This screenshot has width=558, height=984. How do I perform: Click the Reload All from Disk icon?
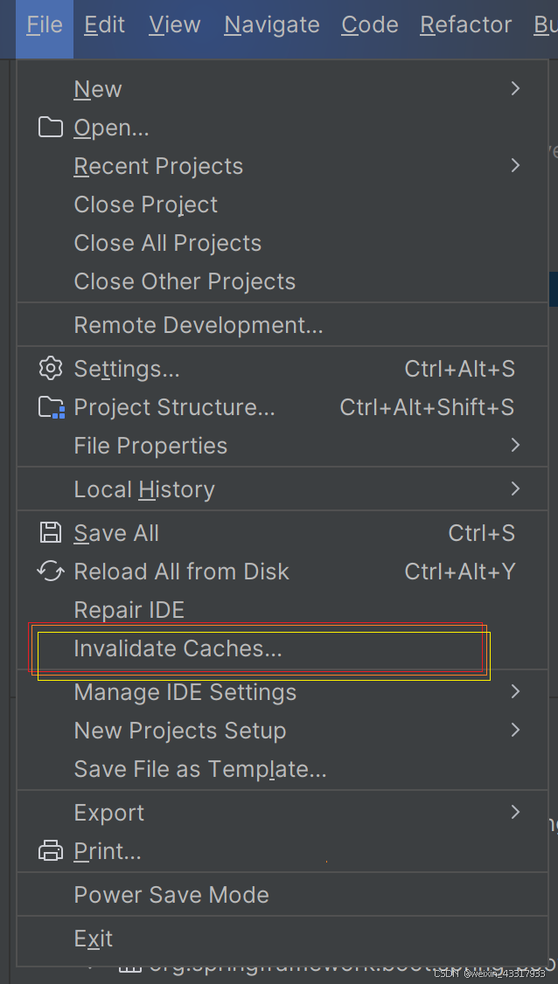[50, 571]
